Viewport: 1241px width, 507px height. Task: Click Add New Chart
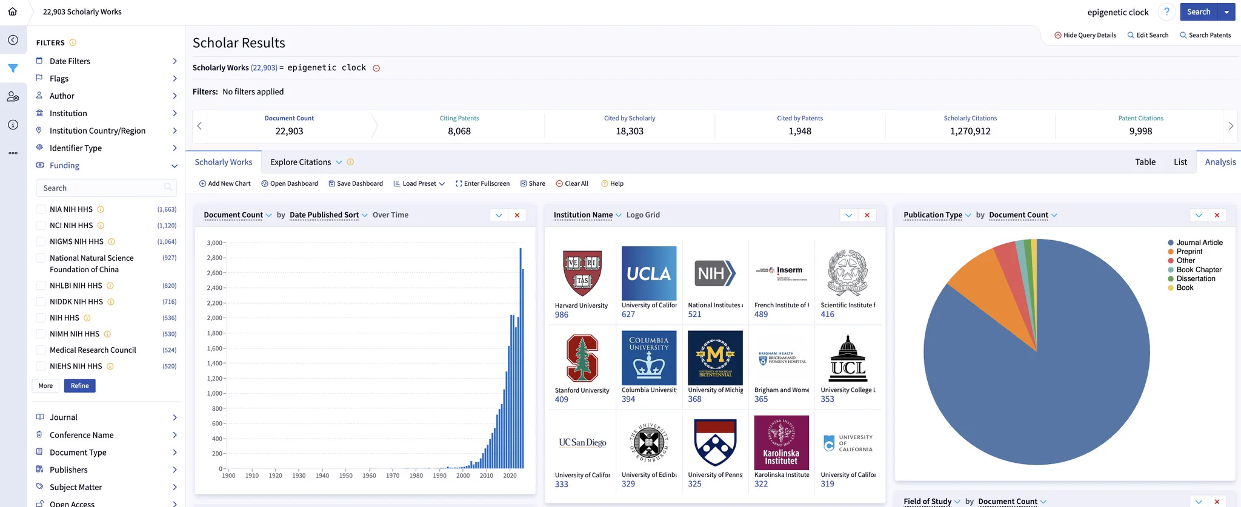click(x=225, y=183)
